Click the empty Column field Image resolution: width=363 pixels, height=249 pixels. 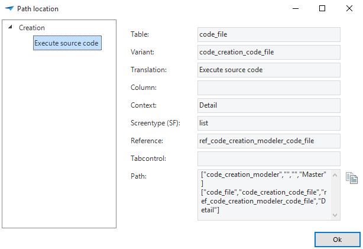pyautogui.click(x=268, y=88)
